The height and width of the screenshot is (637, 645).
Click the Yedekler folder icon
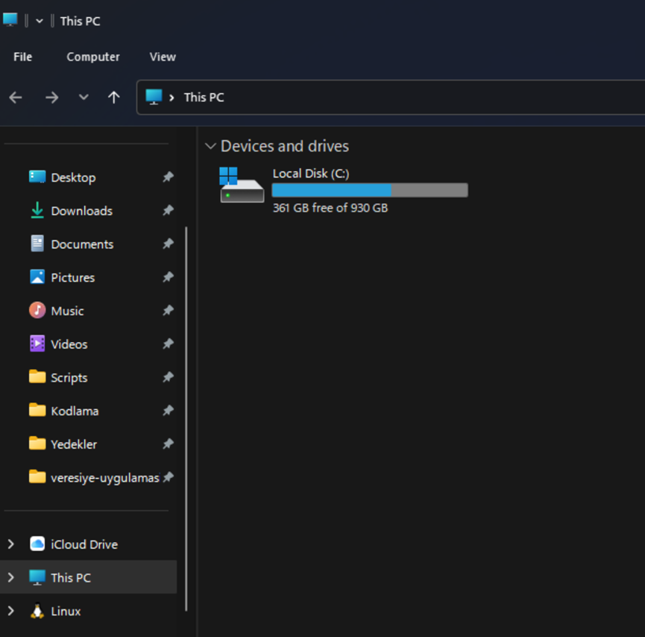[x=37, y=444]
